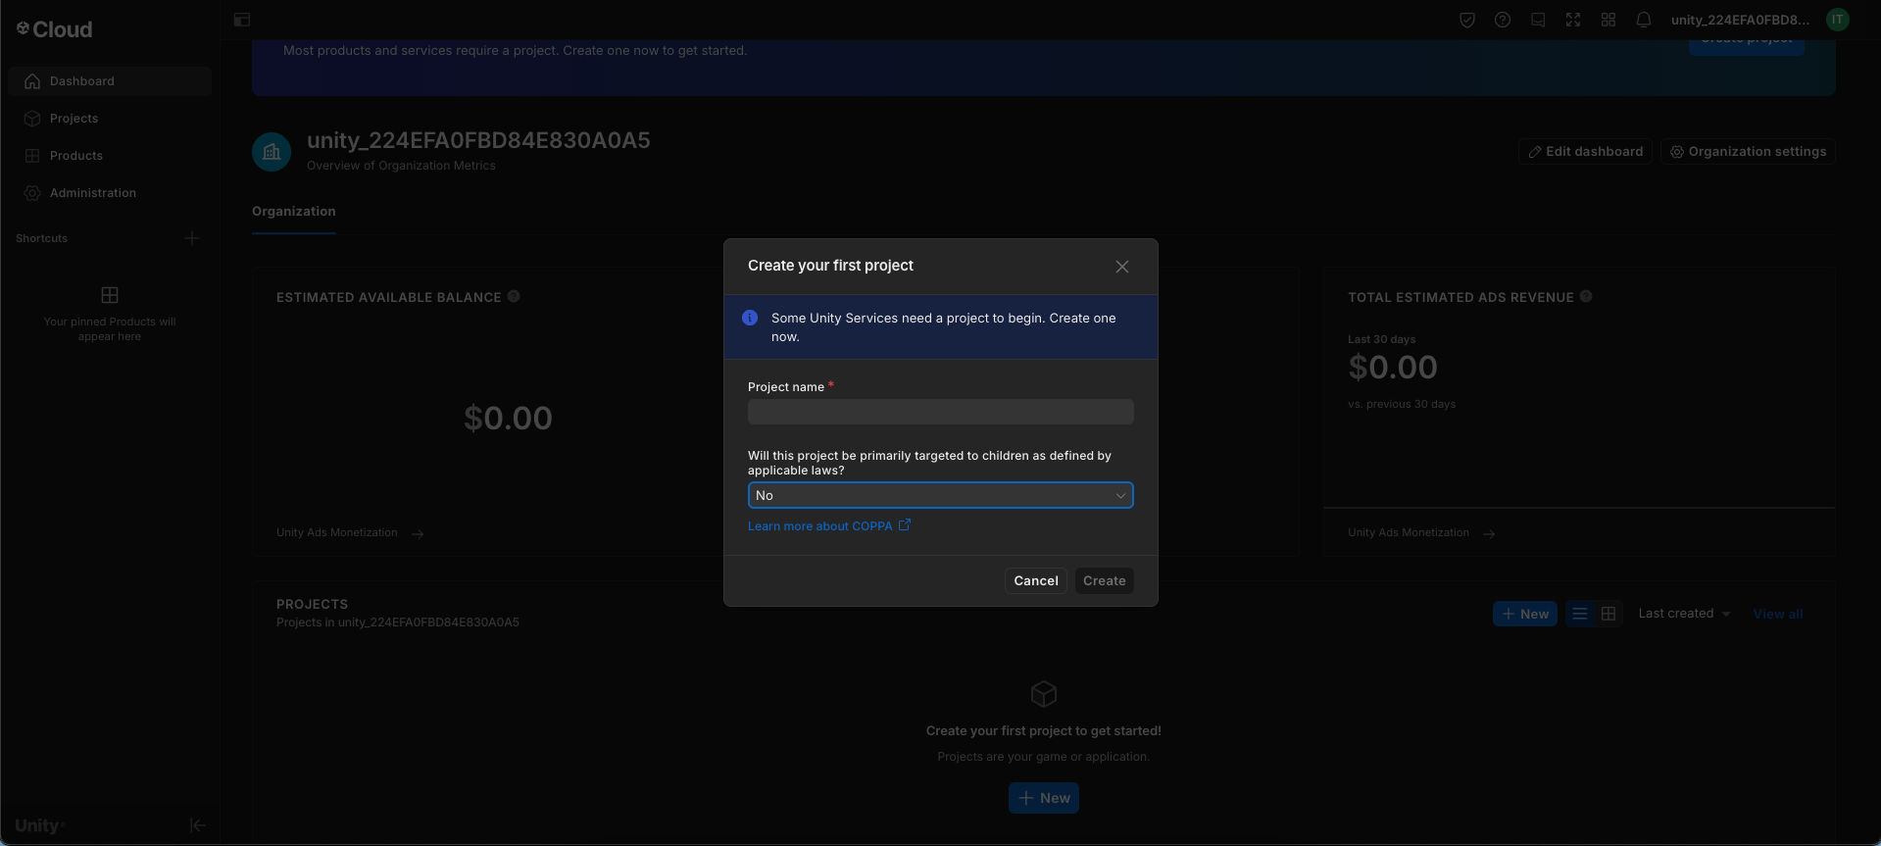
Task: Open the feedback chat icon
Action: (1538, 20)
